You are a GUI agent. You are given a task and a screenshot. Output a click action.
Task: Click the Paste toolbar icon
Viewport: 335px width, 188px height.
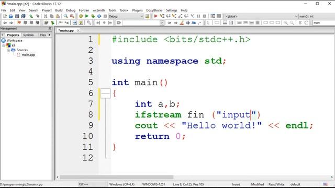click(58, 16)
